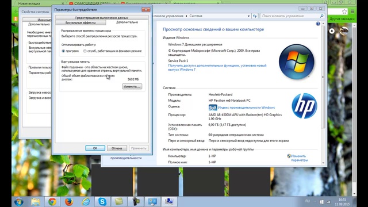The image size is (368, 207).
Task: Select служб, работающих в фоновом режиме option
Action: click(x=85, y=51)
